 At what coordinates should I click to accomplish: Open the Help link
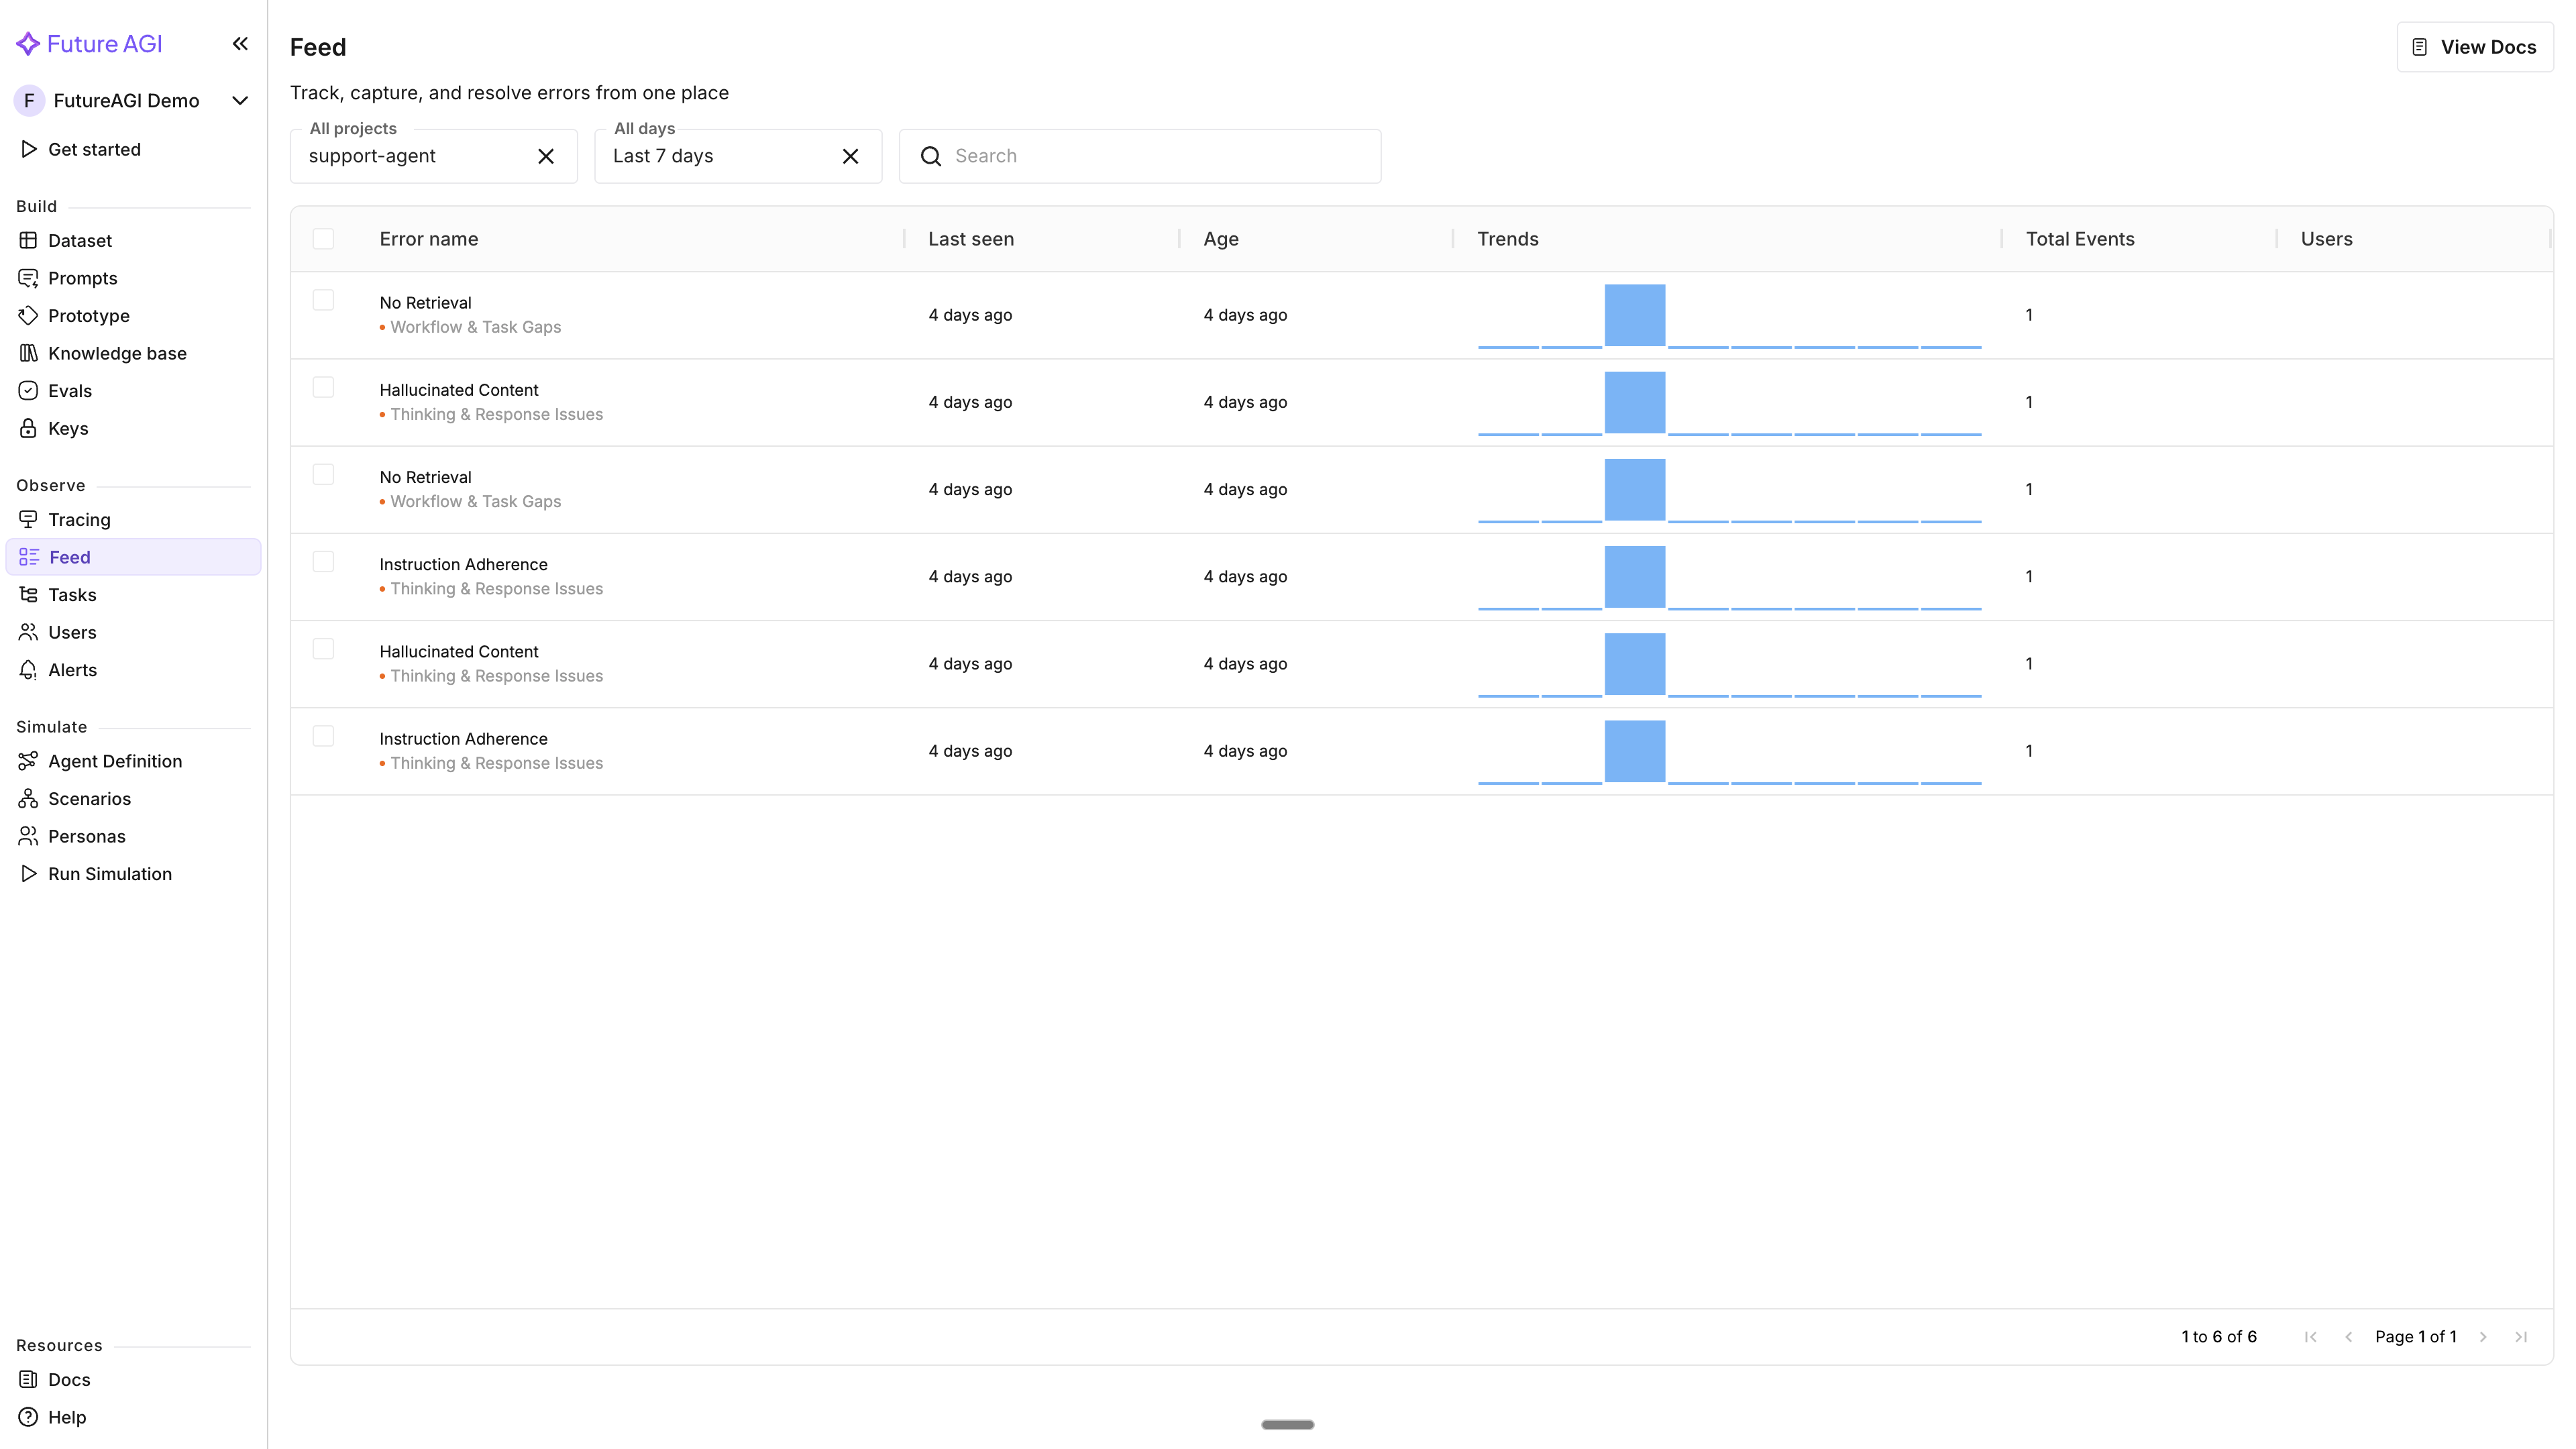(x=67, y=1416)
